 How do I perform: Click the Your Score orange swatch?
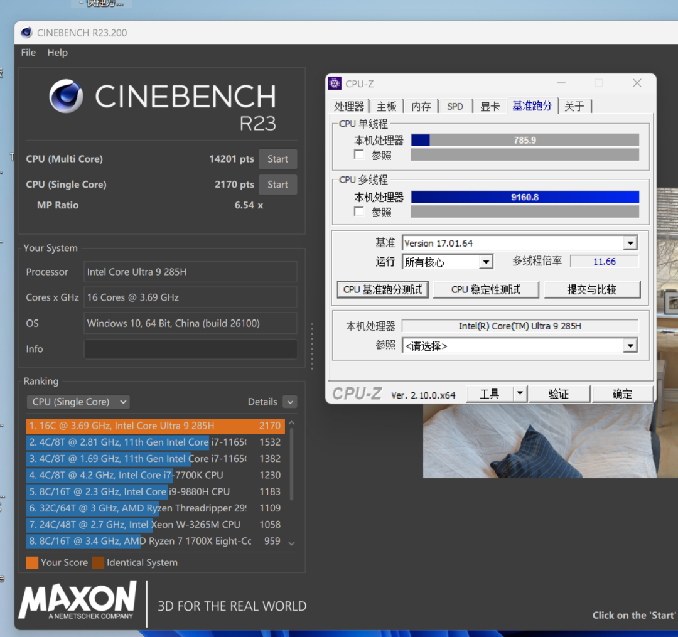(x=32, y=563)
